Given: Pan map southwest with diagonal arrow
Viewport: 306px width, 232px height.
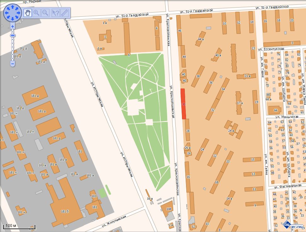Looking at the screenshot, I should point(8,17).
